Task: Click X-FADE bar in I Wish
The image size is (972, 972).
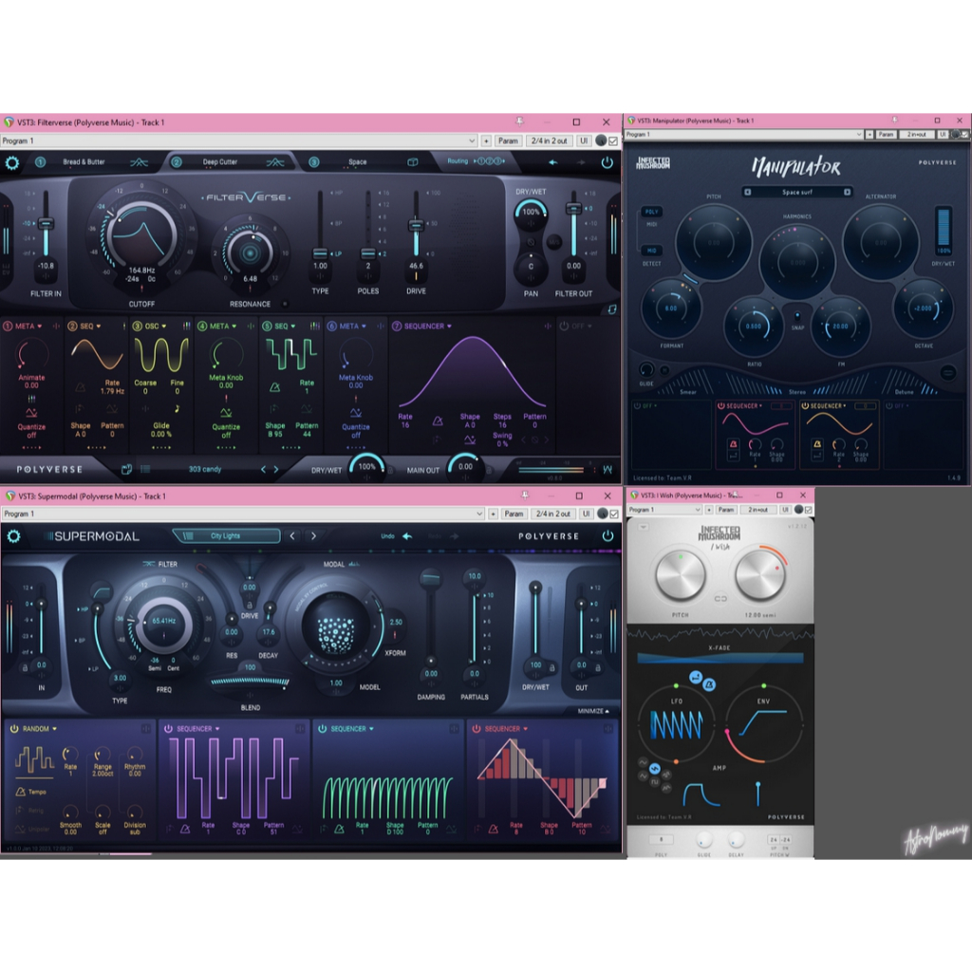Action: pyautogui.click(x=720, y=659)
